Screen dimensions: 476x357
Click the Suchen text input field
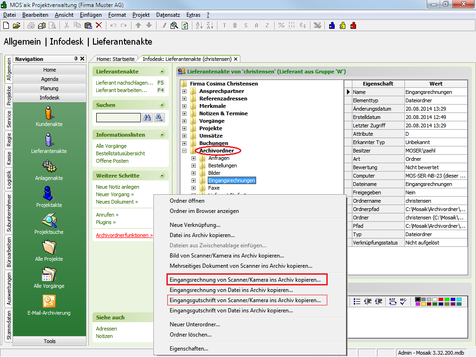click(x=118, y=118)
